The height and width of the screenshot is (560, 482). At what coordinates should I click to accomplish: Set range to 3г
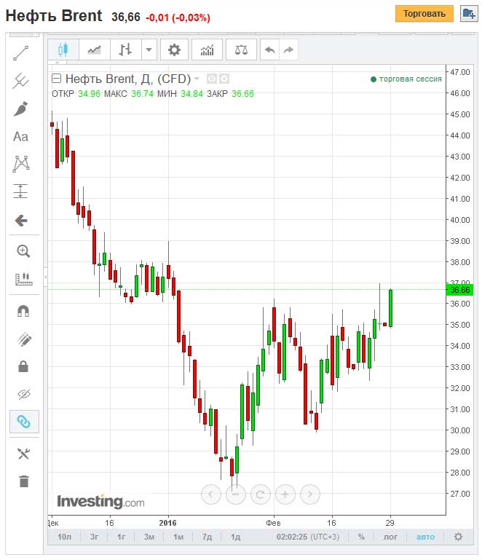[x=94, y=537]
